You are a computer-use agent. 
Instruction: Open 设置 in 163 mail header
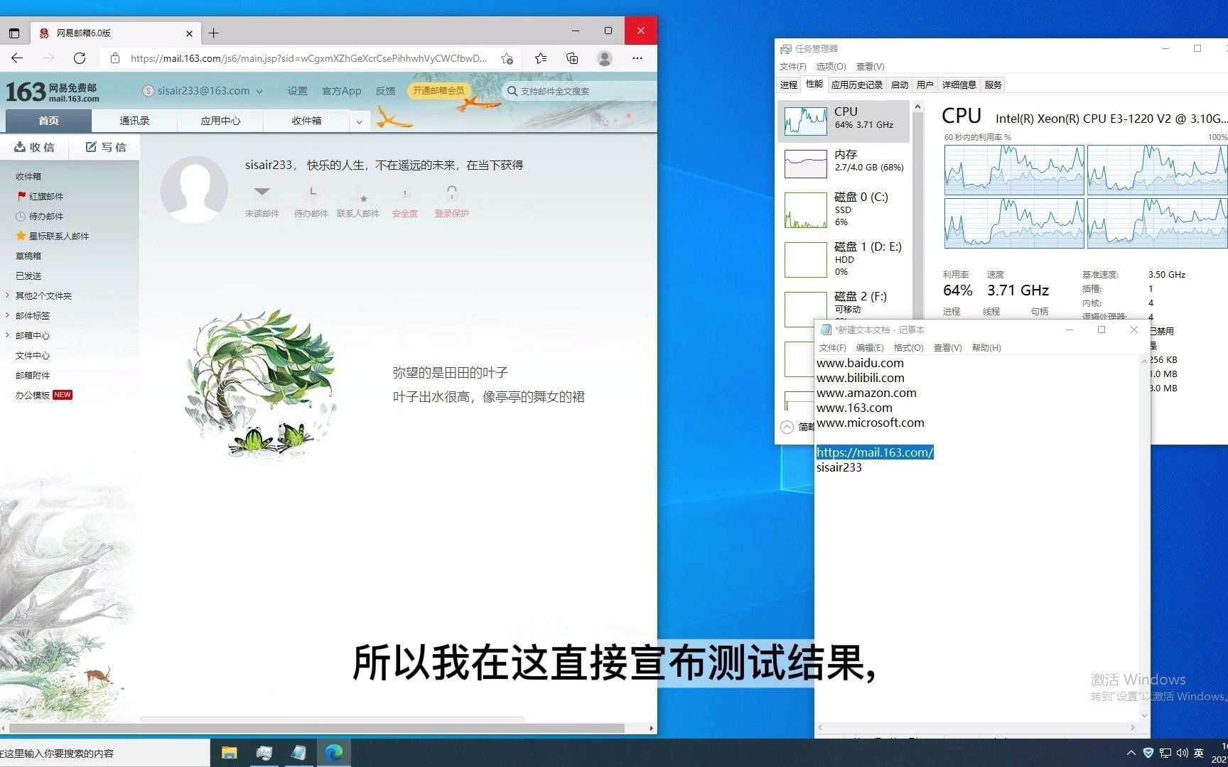[298, 91]
